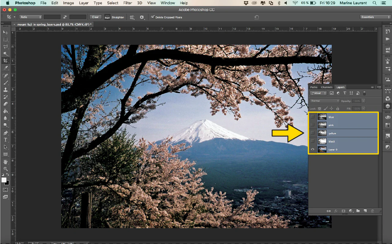Swap width and height crop values
392x244 pixels.
pyautogui.click(x=65, y=17)
